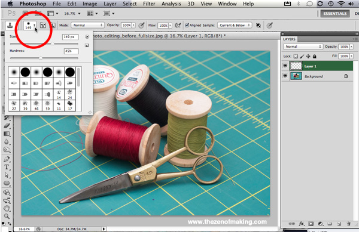Viewport: 359px width, 232px height.
Task: Click the ESSENTIALS workspace button
Action: (335, 14)
